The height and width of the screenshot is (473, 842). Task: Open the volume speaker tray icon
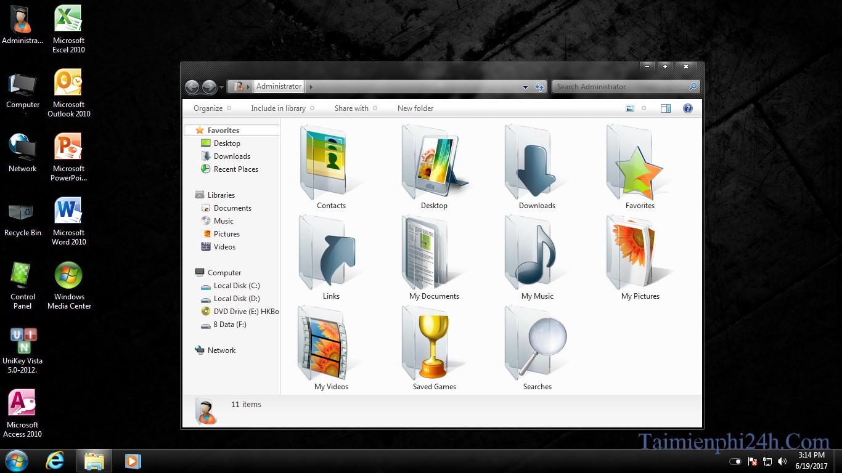point(782,461)
